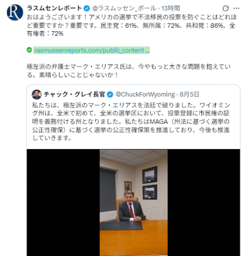Click the blue verified badge beside ラスムセンレポート
The width and height of the screenshot is (245, 256).
87,8
